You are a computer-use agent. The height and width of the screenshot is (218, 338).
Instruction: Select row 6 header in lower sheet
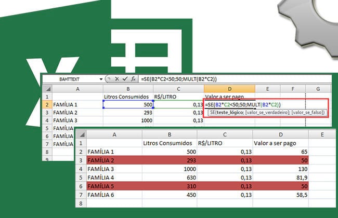(81, 186)
